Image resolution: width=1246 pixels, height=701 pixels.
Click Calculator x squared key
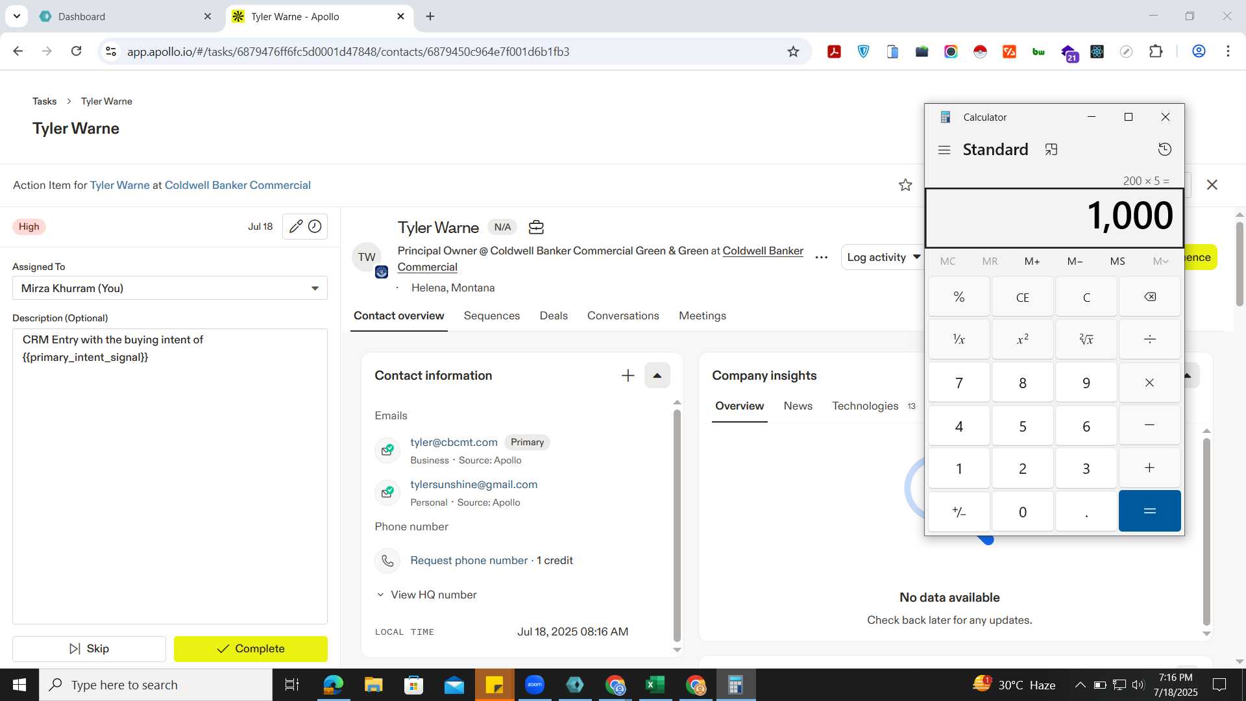[1022, 339]
